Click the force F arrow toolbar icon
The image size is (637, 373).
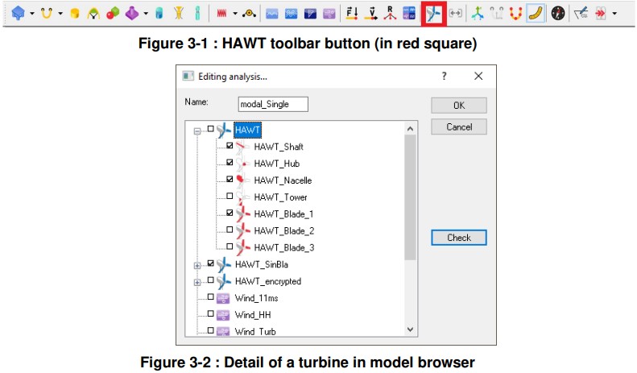coord(351,14)
